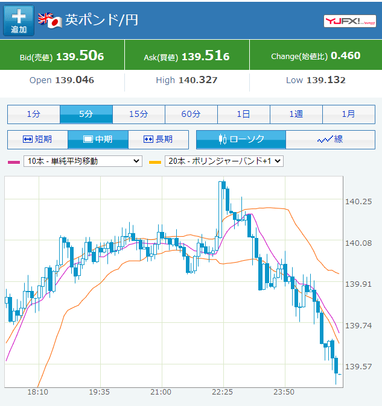The height and width of the screenshot is (406, 382).
Task: Click the 140.25 price axis label
Action: [x=358, y=201]
